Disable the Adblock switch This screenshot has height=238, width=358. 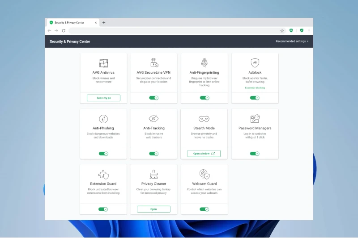pos(255,98)
